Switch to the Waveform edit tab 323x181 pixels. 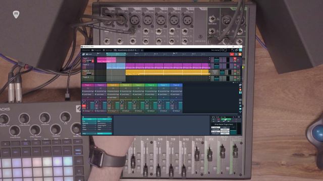pos(126,50)
